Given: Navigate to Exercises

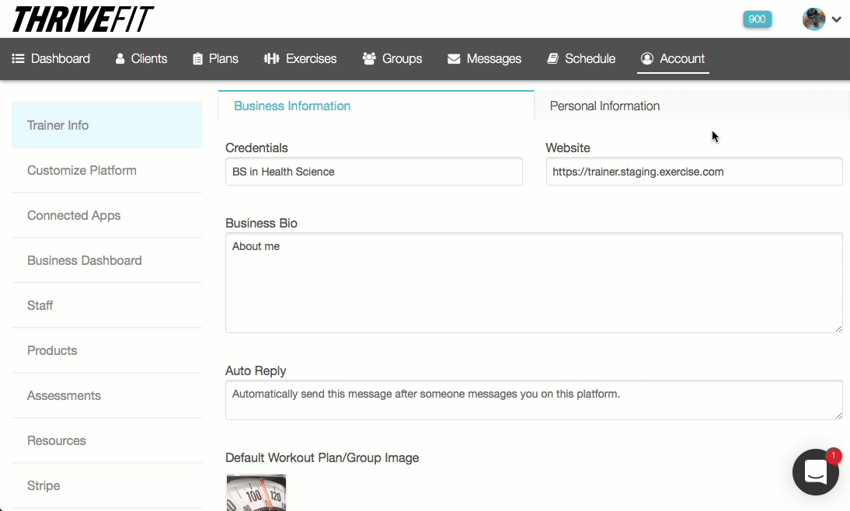Looking at the screenshot, I should pyautogui.click(x=300, y=58).
